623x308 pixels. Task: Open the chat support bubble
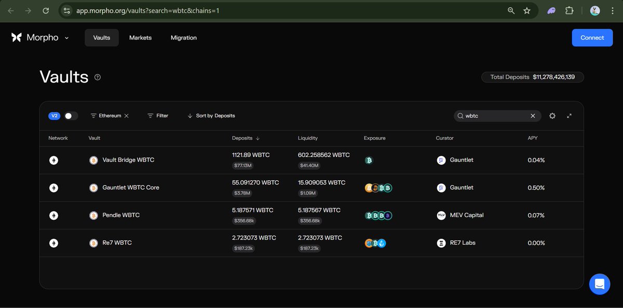[x=600, y=284]
